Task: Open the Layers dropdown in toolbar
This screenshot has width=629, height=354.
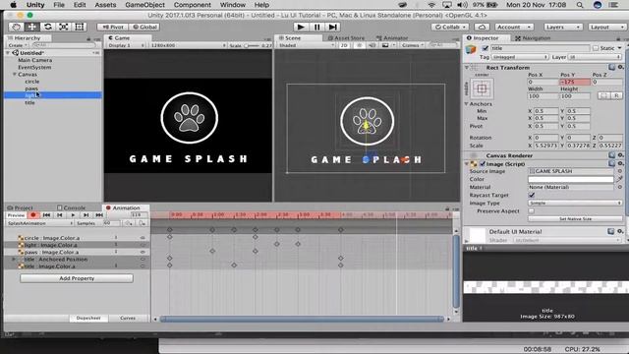Action: click(562, 27)
